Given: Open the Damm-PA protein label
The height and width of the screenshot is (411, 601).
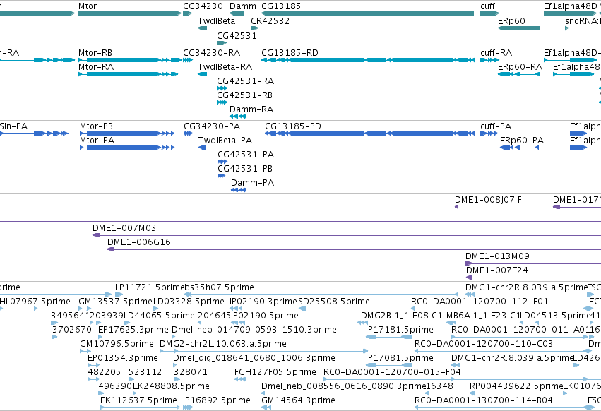Looking at the screenshot, I should 252,183.
